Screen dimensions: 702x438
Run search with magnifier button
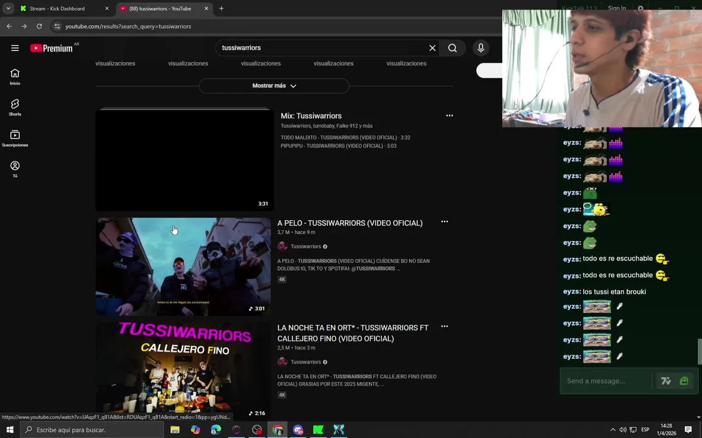click(453, 48)
